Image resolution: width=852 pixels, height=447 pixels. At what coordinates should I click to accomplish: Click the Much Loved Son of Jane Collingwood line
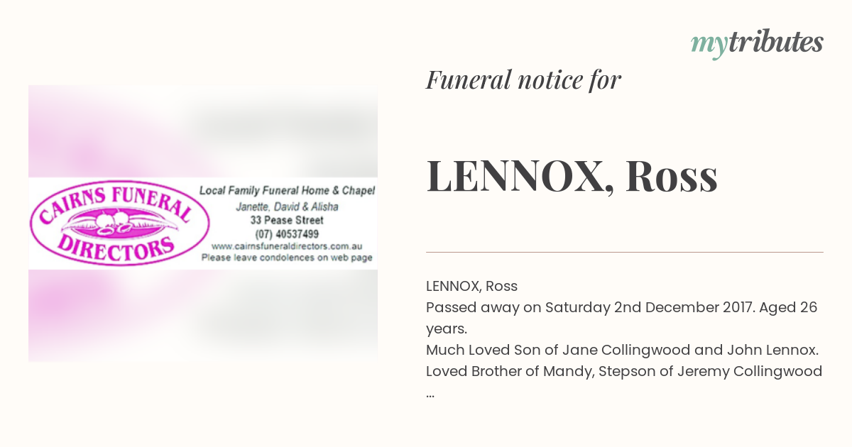click(623, 351)
